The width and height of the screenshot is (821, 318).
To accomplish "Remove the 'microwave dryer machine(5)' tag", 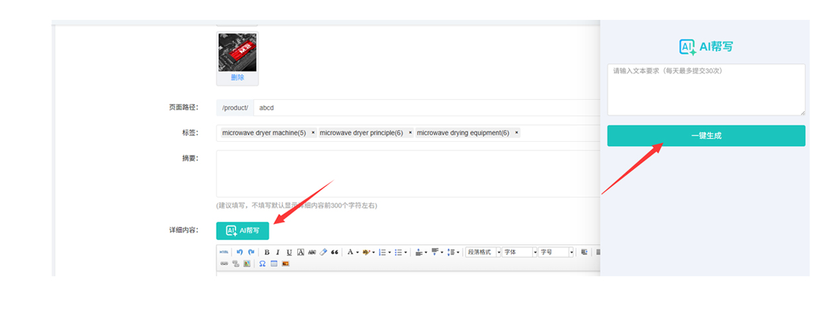I will point(313,132).
